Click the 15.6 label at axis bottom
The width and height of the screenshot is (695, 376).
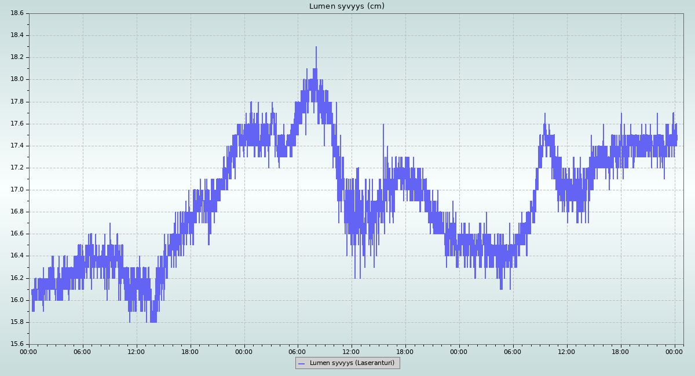tap(17, 344)
